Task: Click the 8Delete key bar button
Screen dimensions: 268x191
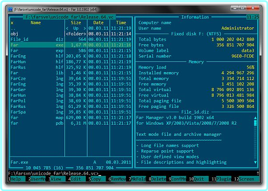Action: point(158,179)
